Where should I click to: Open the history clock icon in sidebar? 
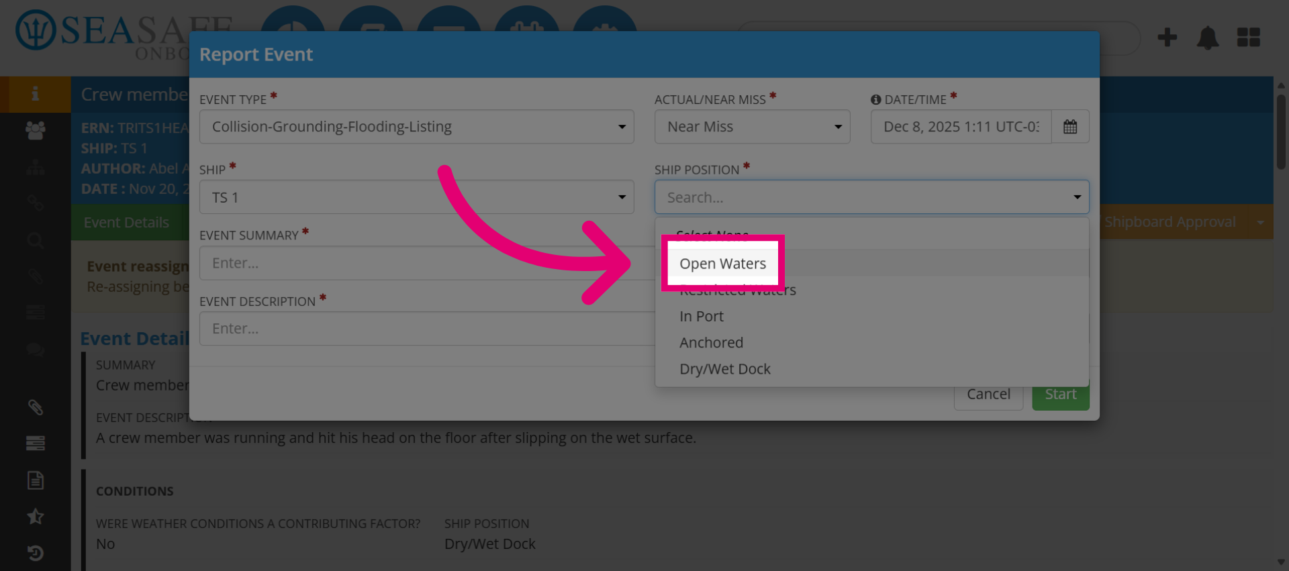coord(36,553)
